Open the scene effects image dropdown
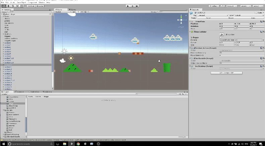The image size is (265, 146). click(86, 12)
